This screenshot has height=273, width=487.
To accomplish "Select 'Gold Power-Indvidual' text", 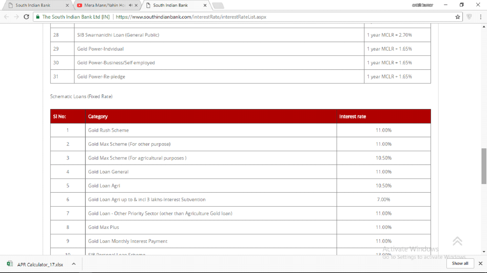I will click(x=100, y=49).
